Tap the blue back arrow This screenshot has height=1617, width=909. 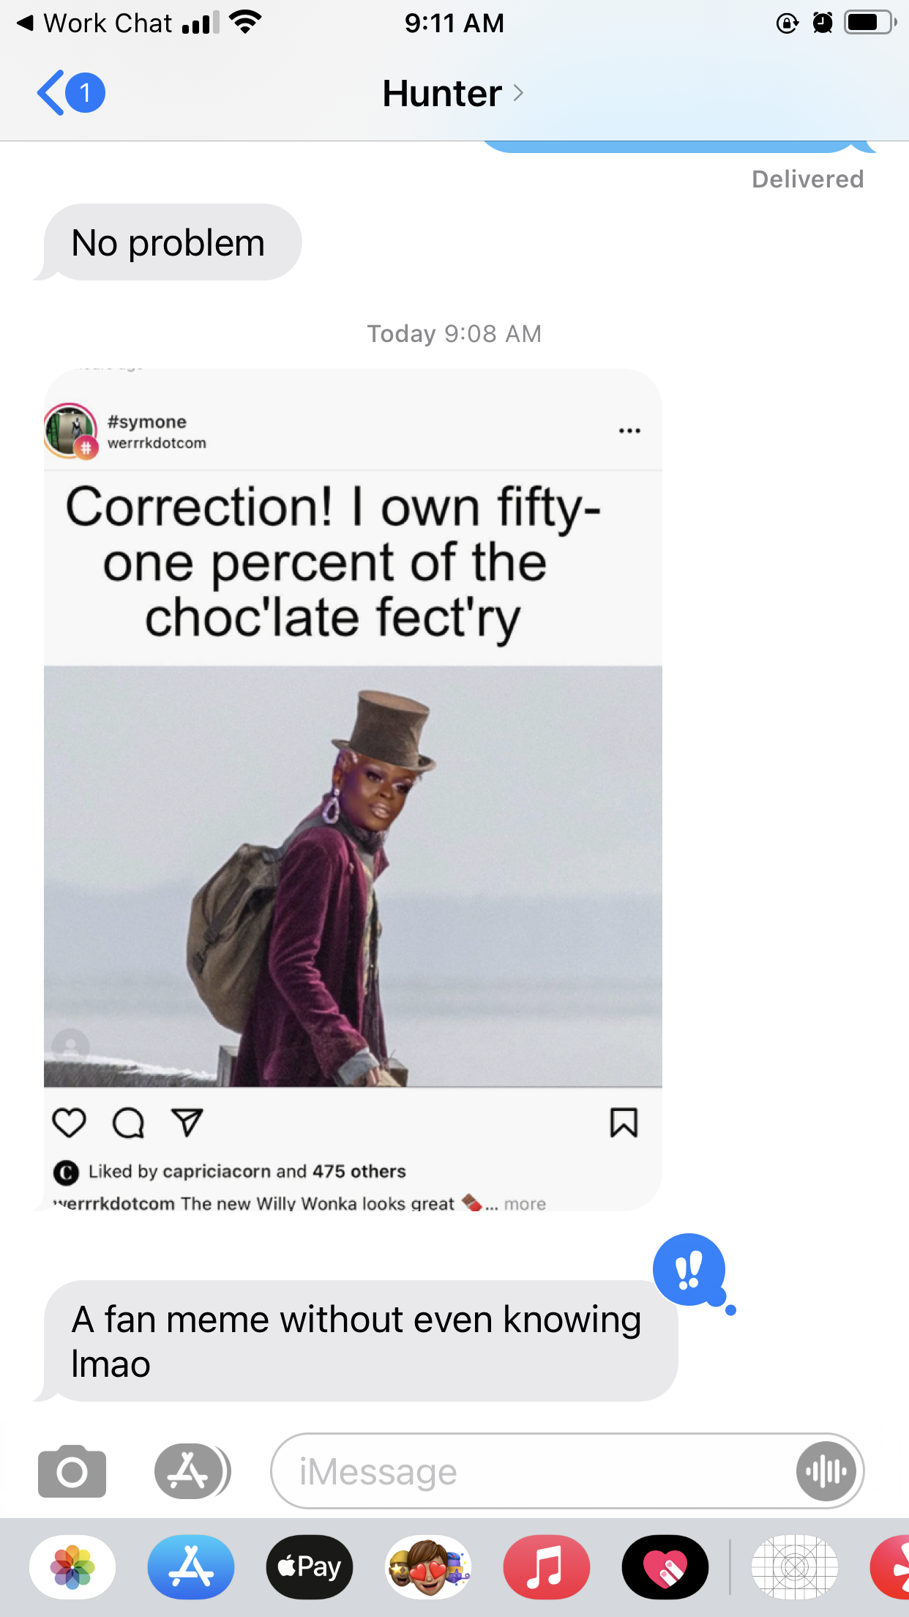tap(50, 93)
